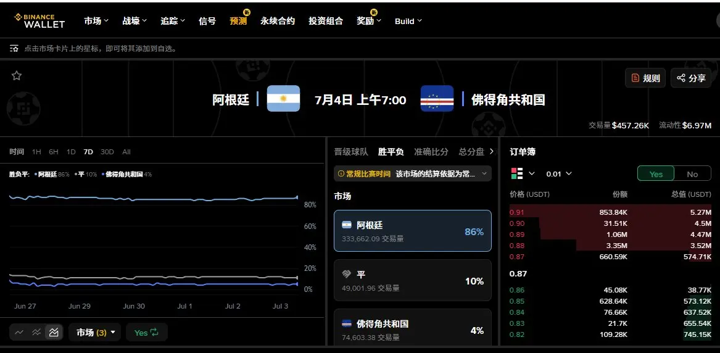Set chart time range to 7D
Viewport: 720px width, 353px height.
pyautogui.click(x=88, y=151)
